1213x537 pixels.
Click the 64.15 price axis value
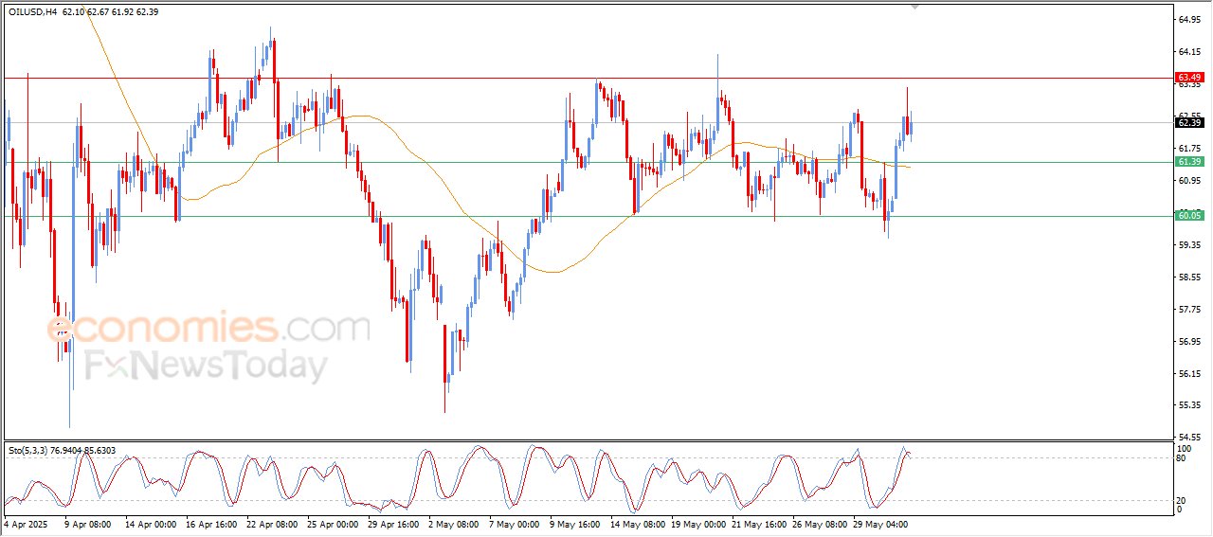1189,51
